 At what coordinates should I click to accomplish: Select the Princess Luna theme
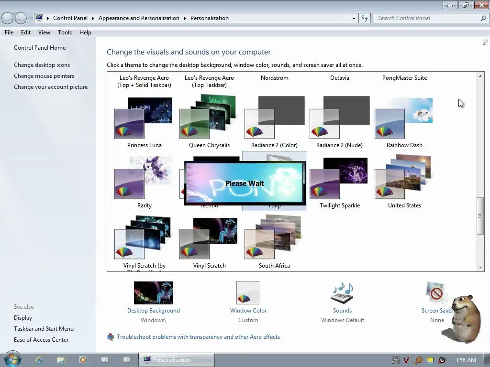tap(144, 122)
